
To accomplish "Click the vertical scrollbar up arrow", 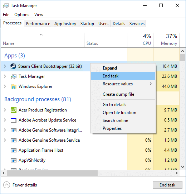I will pos(182,51).
